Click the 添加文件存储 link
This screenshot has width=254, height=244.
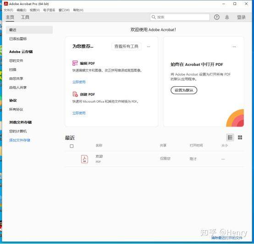click(20, 140)
